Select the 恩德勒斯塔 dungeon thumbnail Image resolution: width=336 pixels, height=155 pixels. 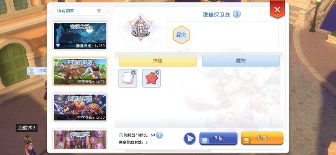pos(80,107)
